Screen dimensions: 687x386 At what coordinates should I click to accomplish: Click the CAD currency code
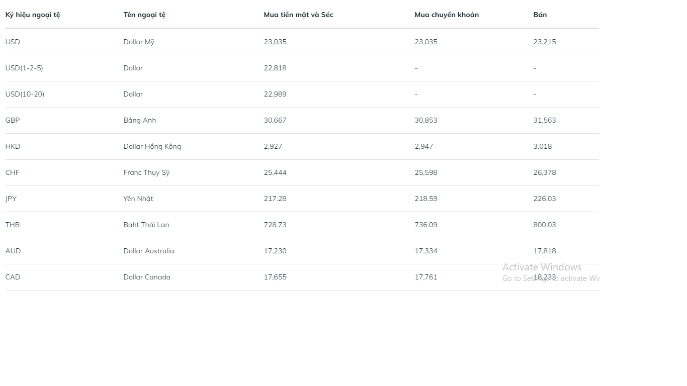(13, 277)
